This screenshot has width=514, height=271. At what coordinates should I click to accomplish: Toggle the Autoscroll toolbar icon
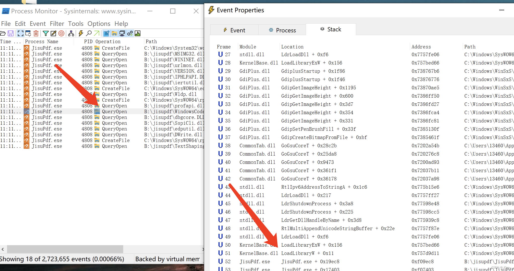[28, 33]
